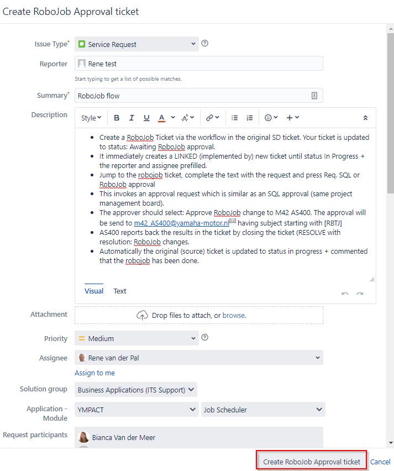394x471 pixels.
Task: Open the emoji picker
Action: click(271, 118)
